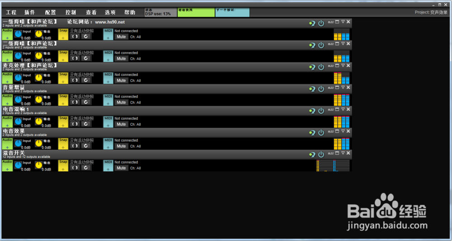Collapse the 音量增益 rack with its triangle
This screenshot has width=452, height=241.
[x=343, y=87]
